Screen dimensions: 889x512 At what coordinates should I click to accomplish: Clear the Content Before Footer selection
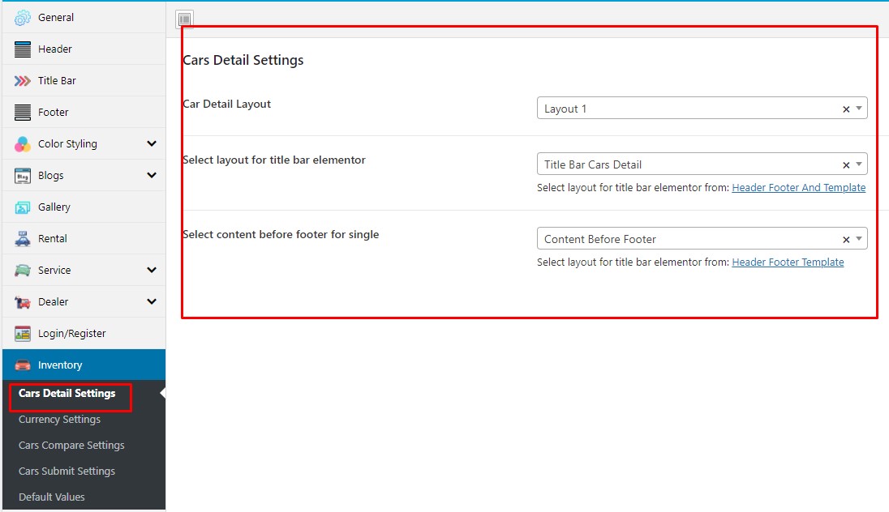pos(846,240)
